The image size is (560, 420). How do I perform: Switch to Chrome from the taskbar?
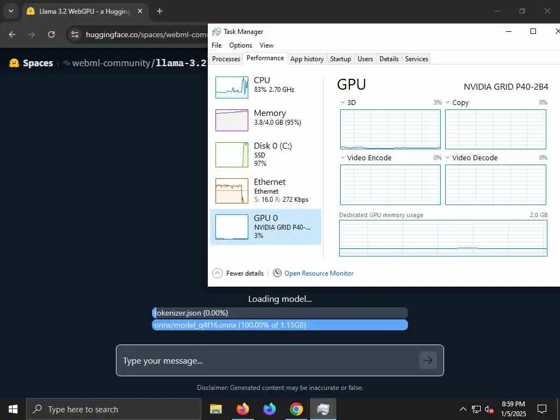[x=296, y=409]
